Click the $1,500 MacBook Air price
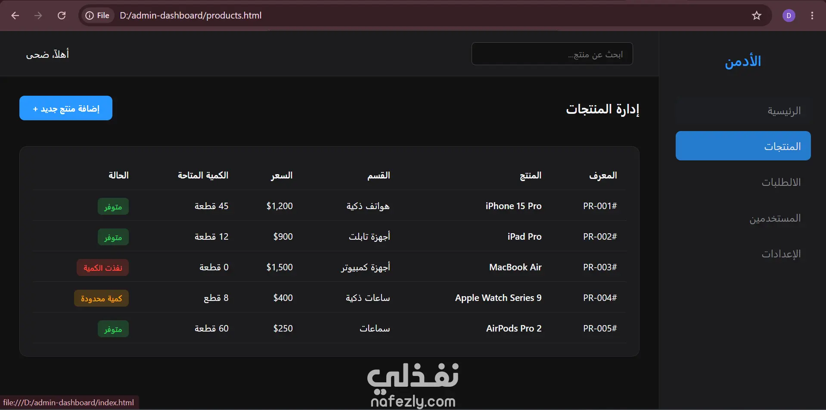 (x=279, y=267)
